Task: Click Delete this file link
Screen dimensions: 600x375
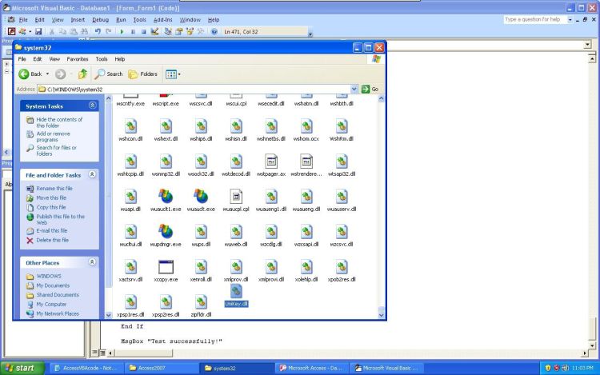Action: coord(53,240)
